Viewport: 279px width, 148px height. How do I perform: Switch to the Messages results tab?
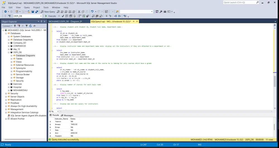pos(67,115)
